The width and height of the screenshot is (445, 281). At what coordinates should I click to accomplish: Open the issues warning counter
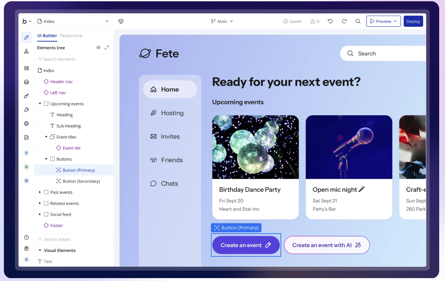(315, 21)
